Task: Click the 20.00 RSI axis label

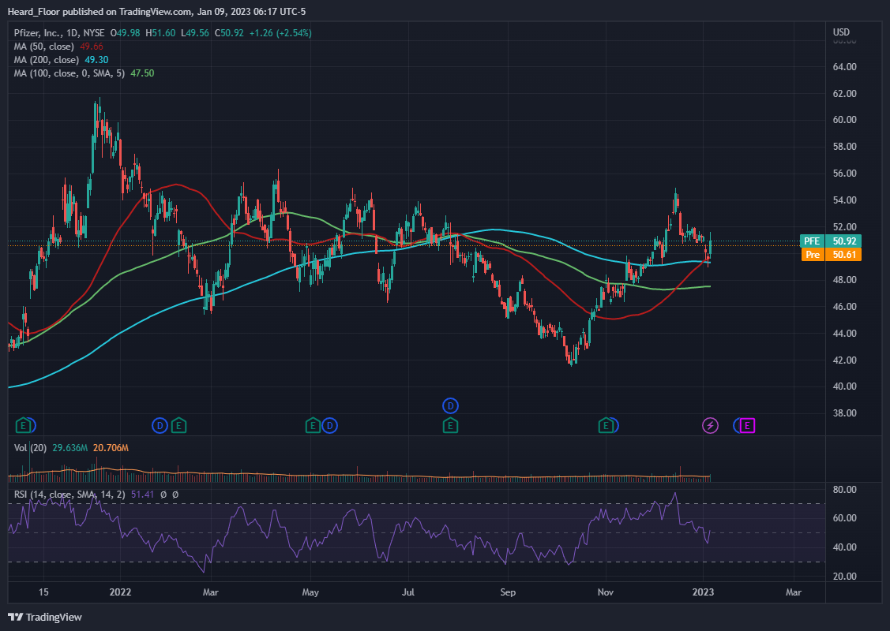Action: click(x=845, y=577)
